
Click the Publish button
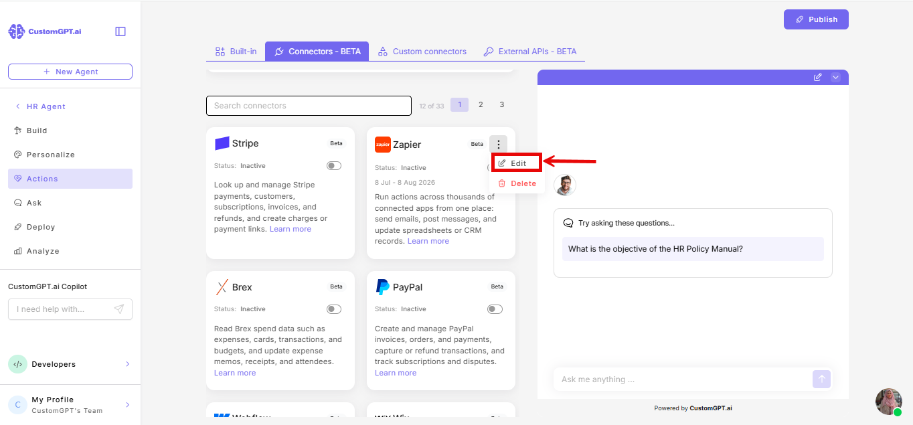pyautogui.click(x=816, y=19)
